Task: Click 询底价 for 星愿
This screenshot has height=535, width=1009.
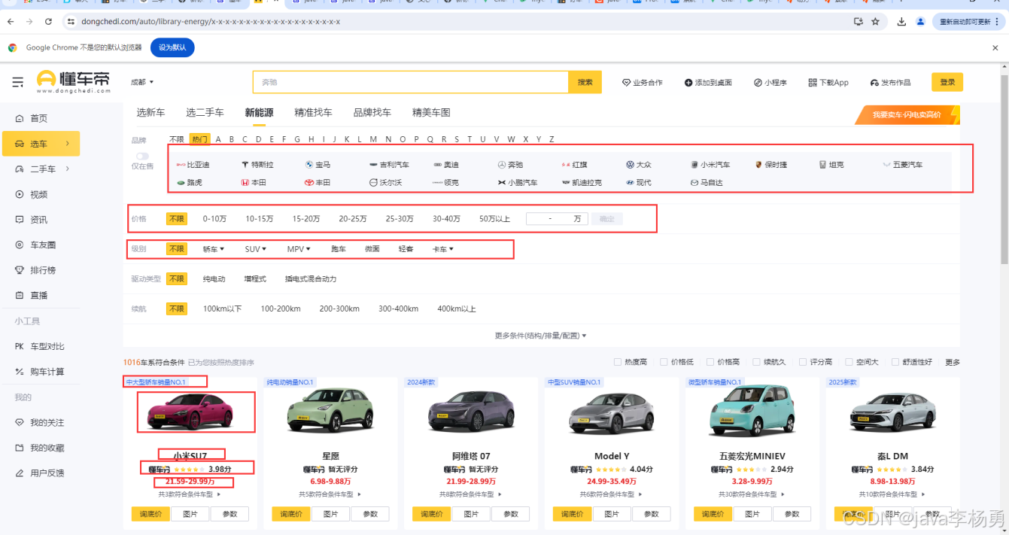Action: (x=291, y=514)
